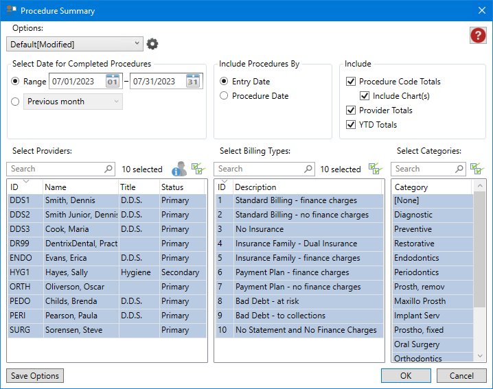Click the red help question mark icon

pos(478,36)
